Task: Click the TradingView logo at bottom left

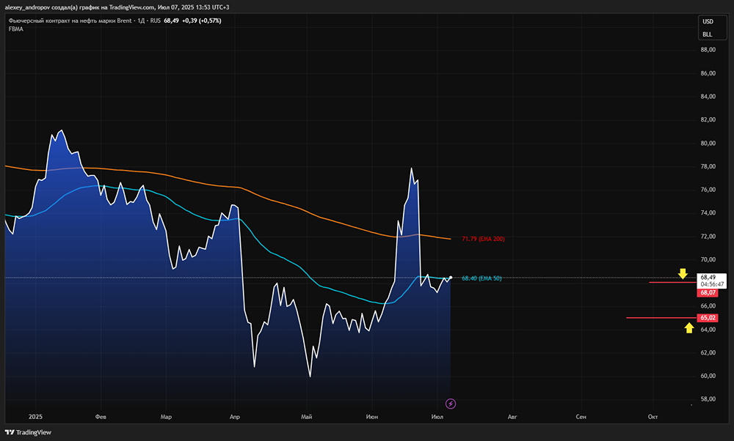Action: (28, 432)
